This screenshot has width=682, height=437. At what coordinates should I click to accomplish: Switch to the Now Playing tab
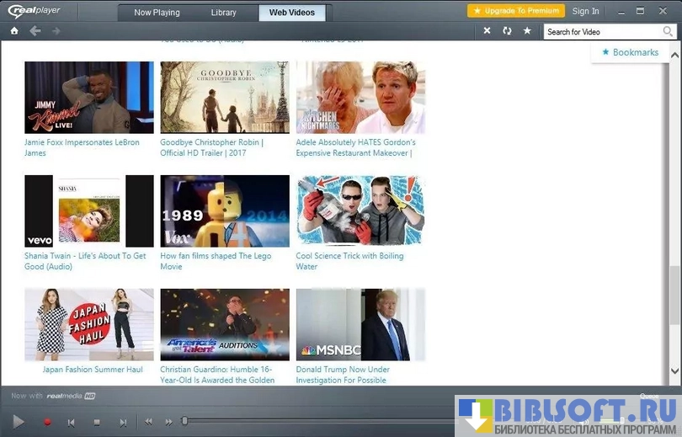157,13
